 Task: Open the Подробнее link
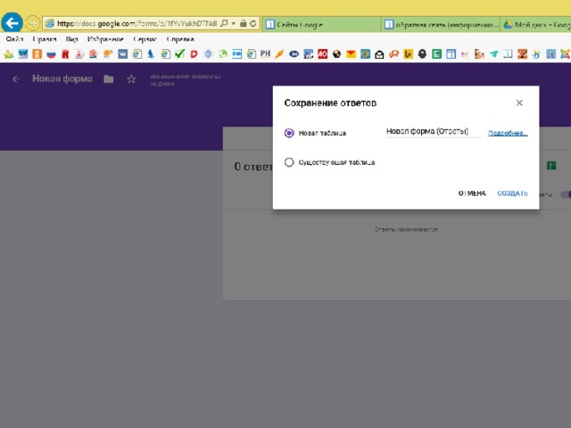508,134
